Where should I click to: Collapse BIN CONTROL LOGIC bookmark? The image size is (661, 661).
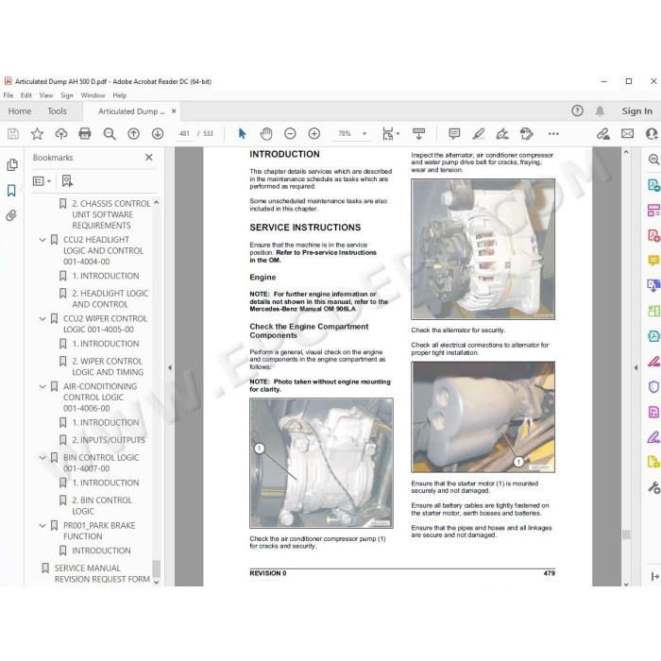tap(42, 457)
